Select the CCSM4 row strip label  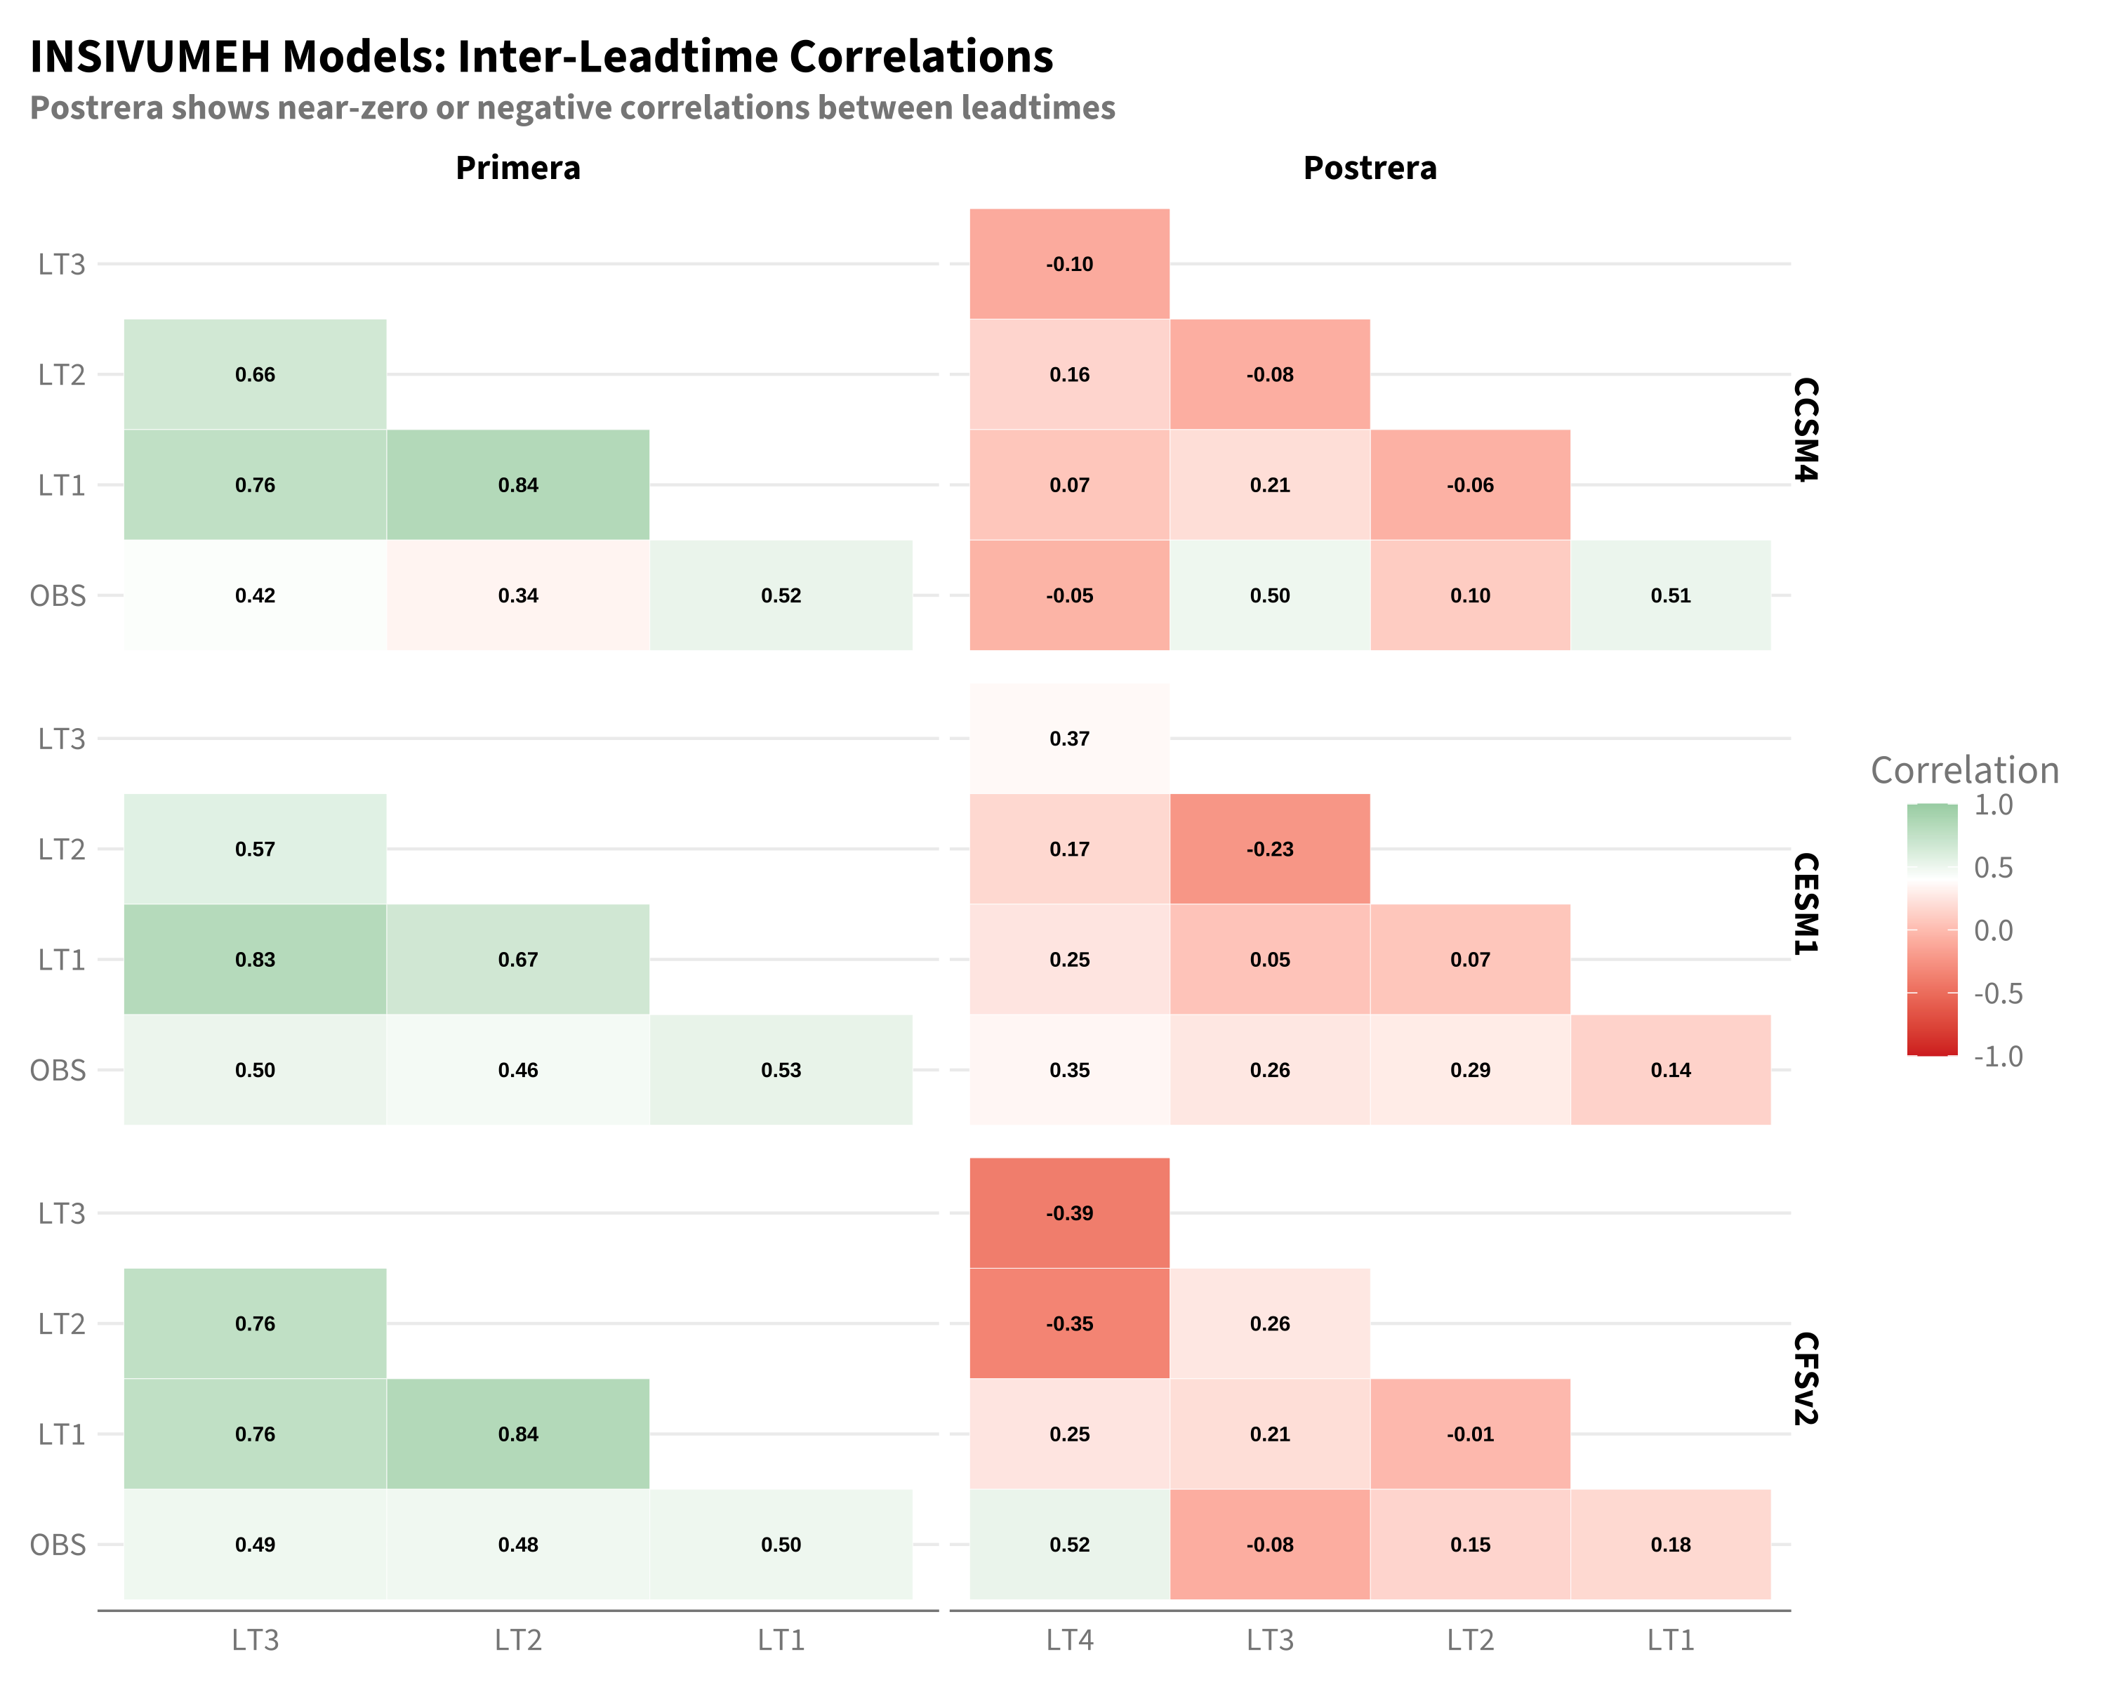(1805, 429)
